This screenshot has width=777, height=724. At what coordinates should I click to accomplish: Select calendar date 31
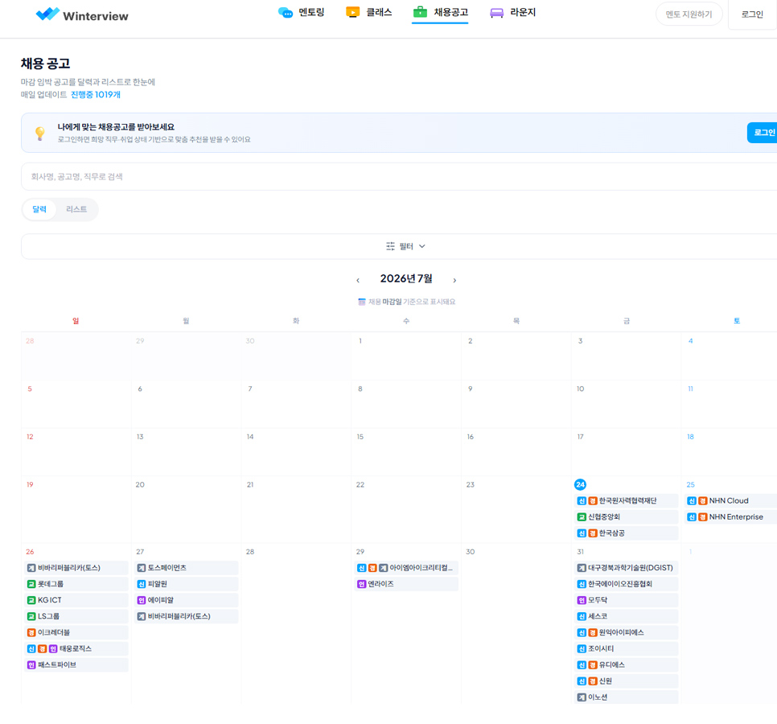[580, 552]
